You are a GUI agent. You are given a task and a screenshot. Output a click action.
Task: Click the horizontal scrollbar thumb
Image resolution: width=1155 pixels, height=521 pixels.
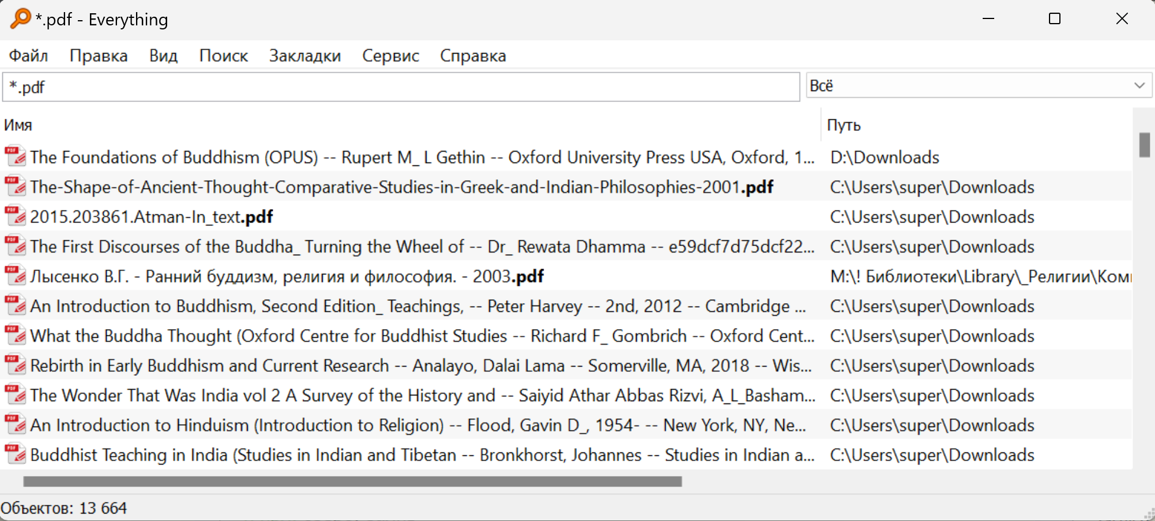[x=352, y=481]
